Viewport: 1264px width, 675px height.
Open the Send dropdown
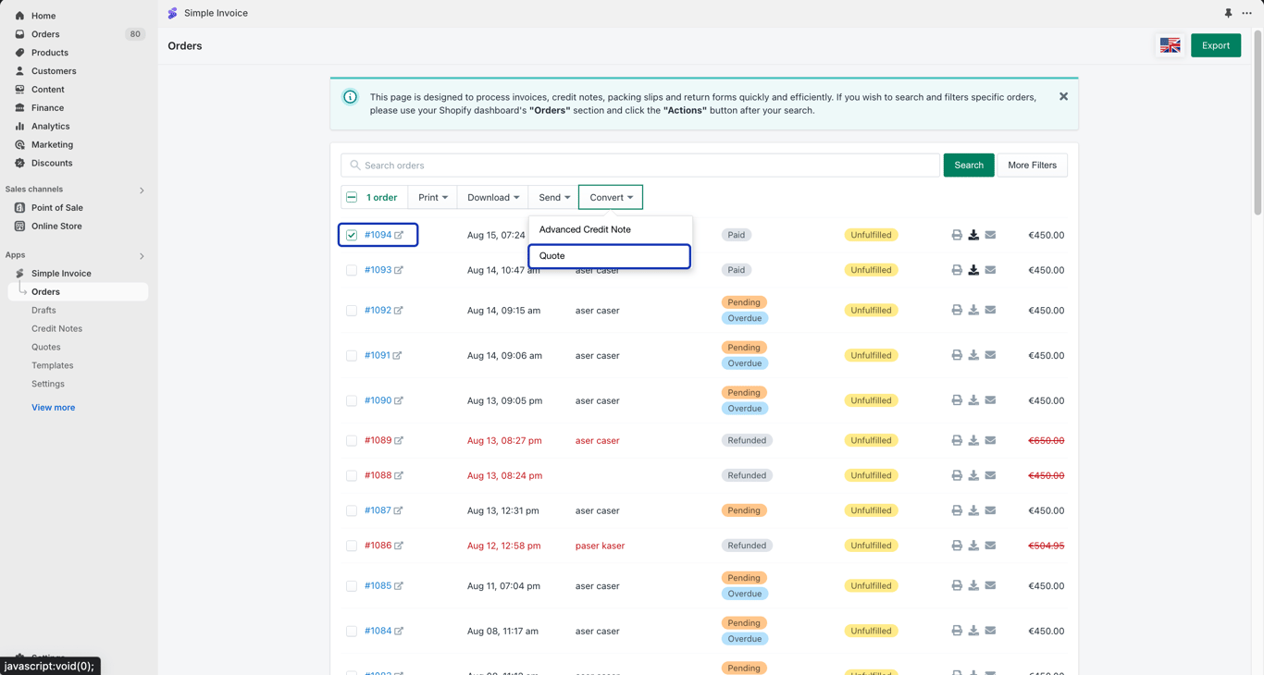coord(554,197)
